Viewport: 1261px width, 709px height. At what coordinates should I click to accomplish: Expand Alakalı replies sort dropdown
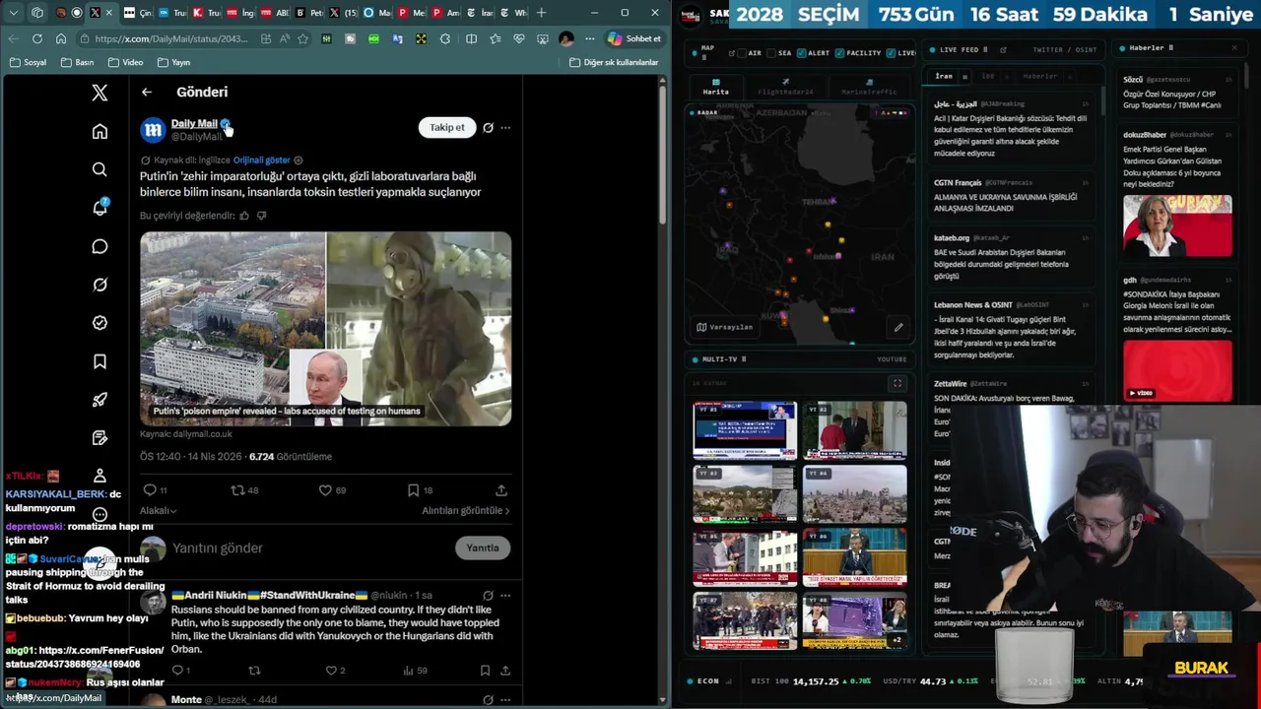point(158,510)
